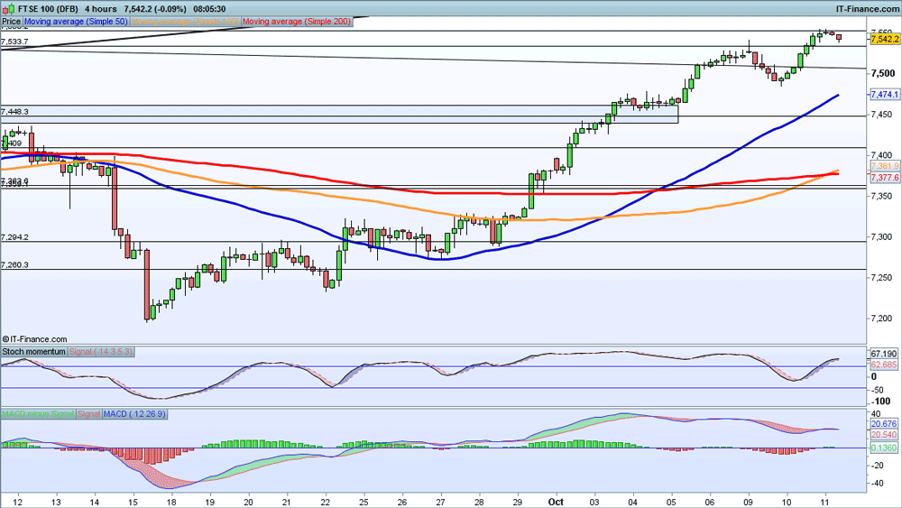Click the 06 date marker on time axis
The image size is (902, 508).
tap(710, 502)
